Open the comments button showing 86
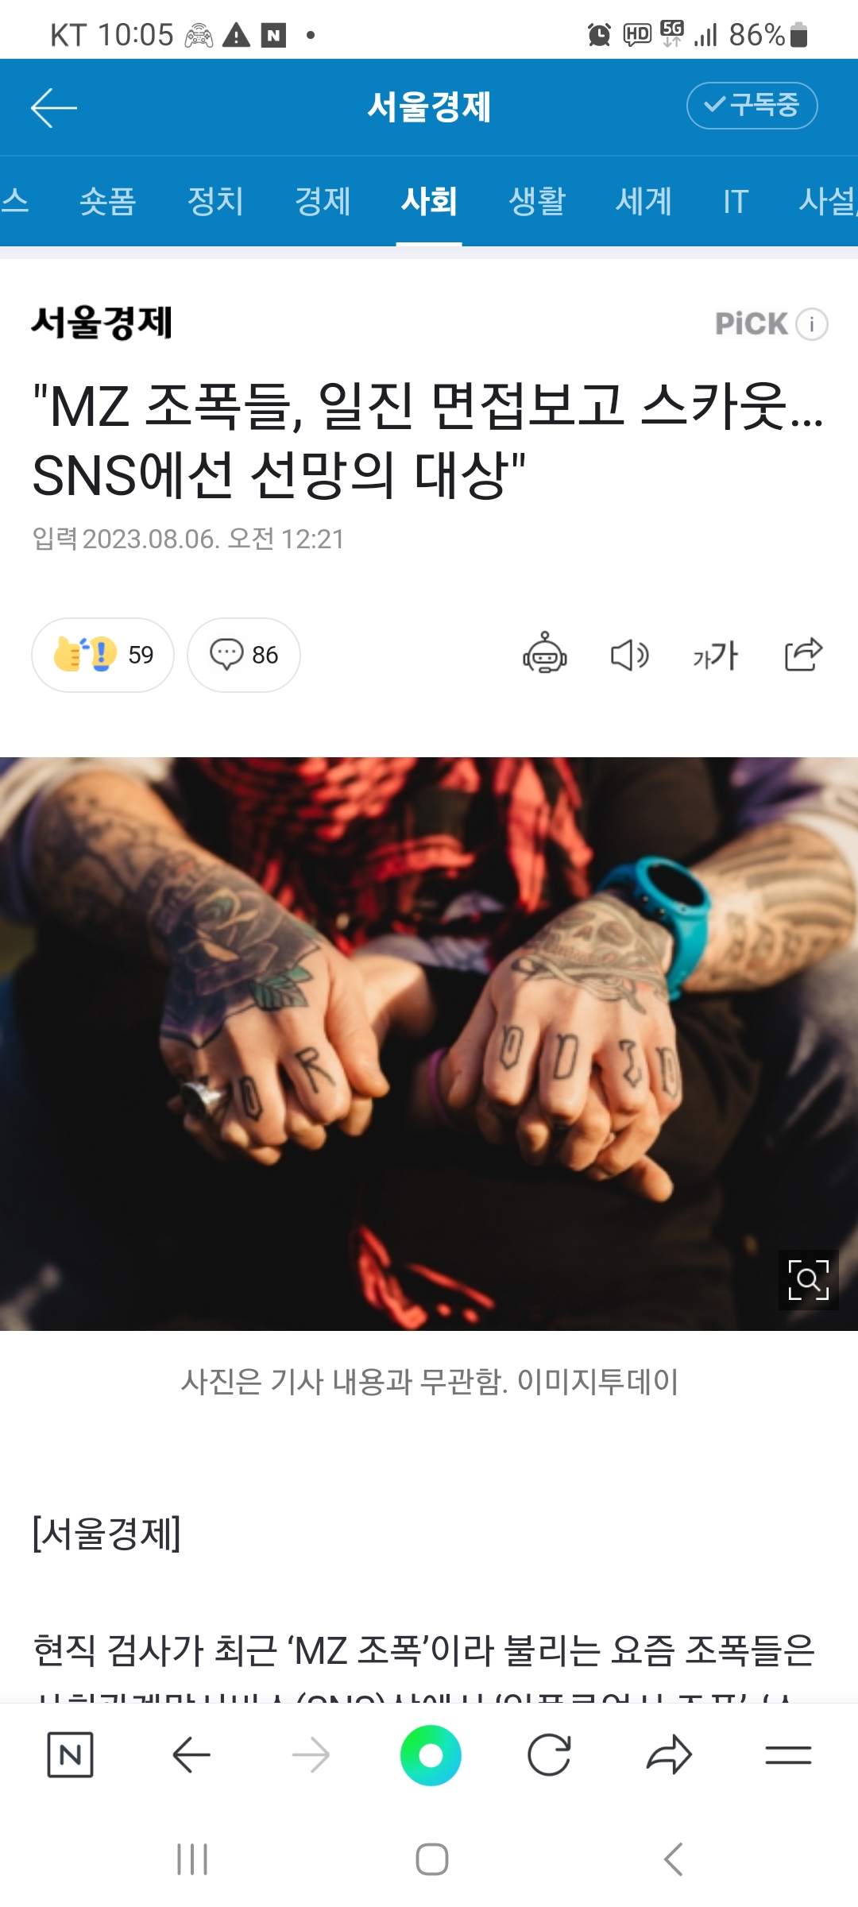 244,655
